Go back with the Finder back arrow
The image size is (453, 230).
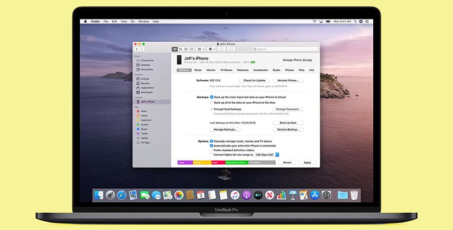(137, 49)
